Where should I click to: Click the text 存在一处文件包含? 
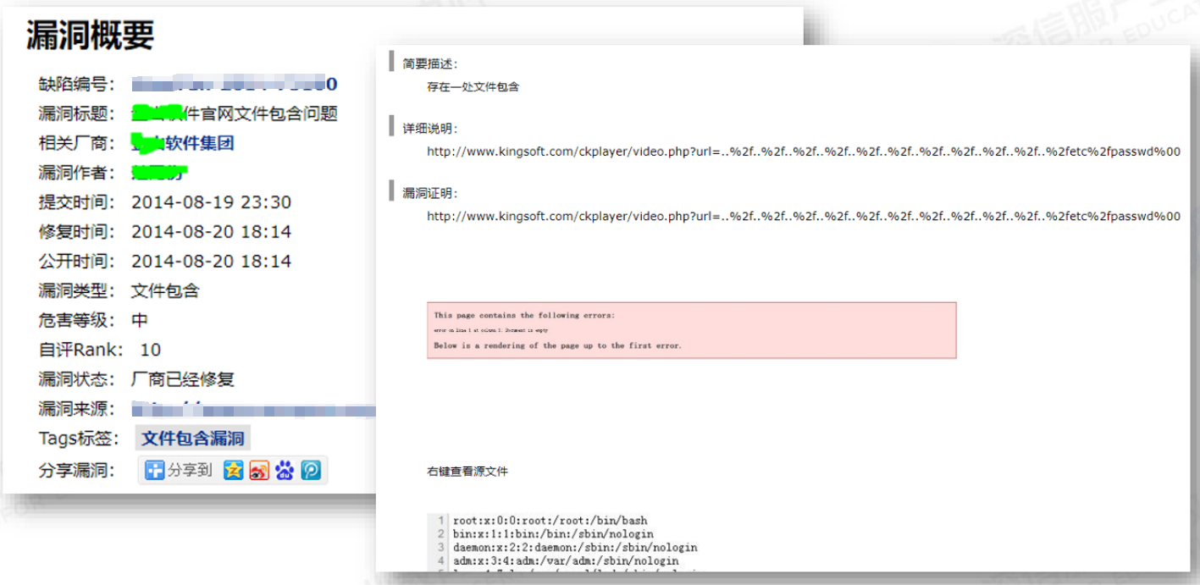[x=473, y=86]
